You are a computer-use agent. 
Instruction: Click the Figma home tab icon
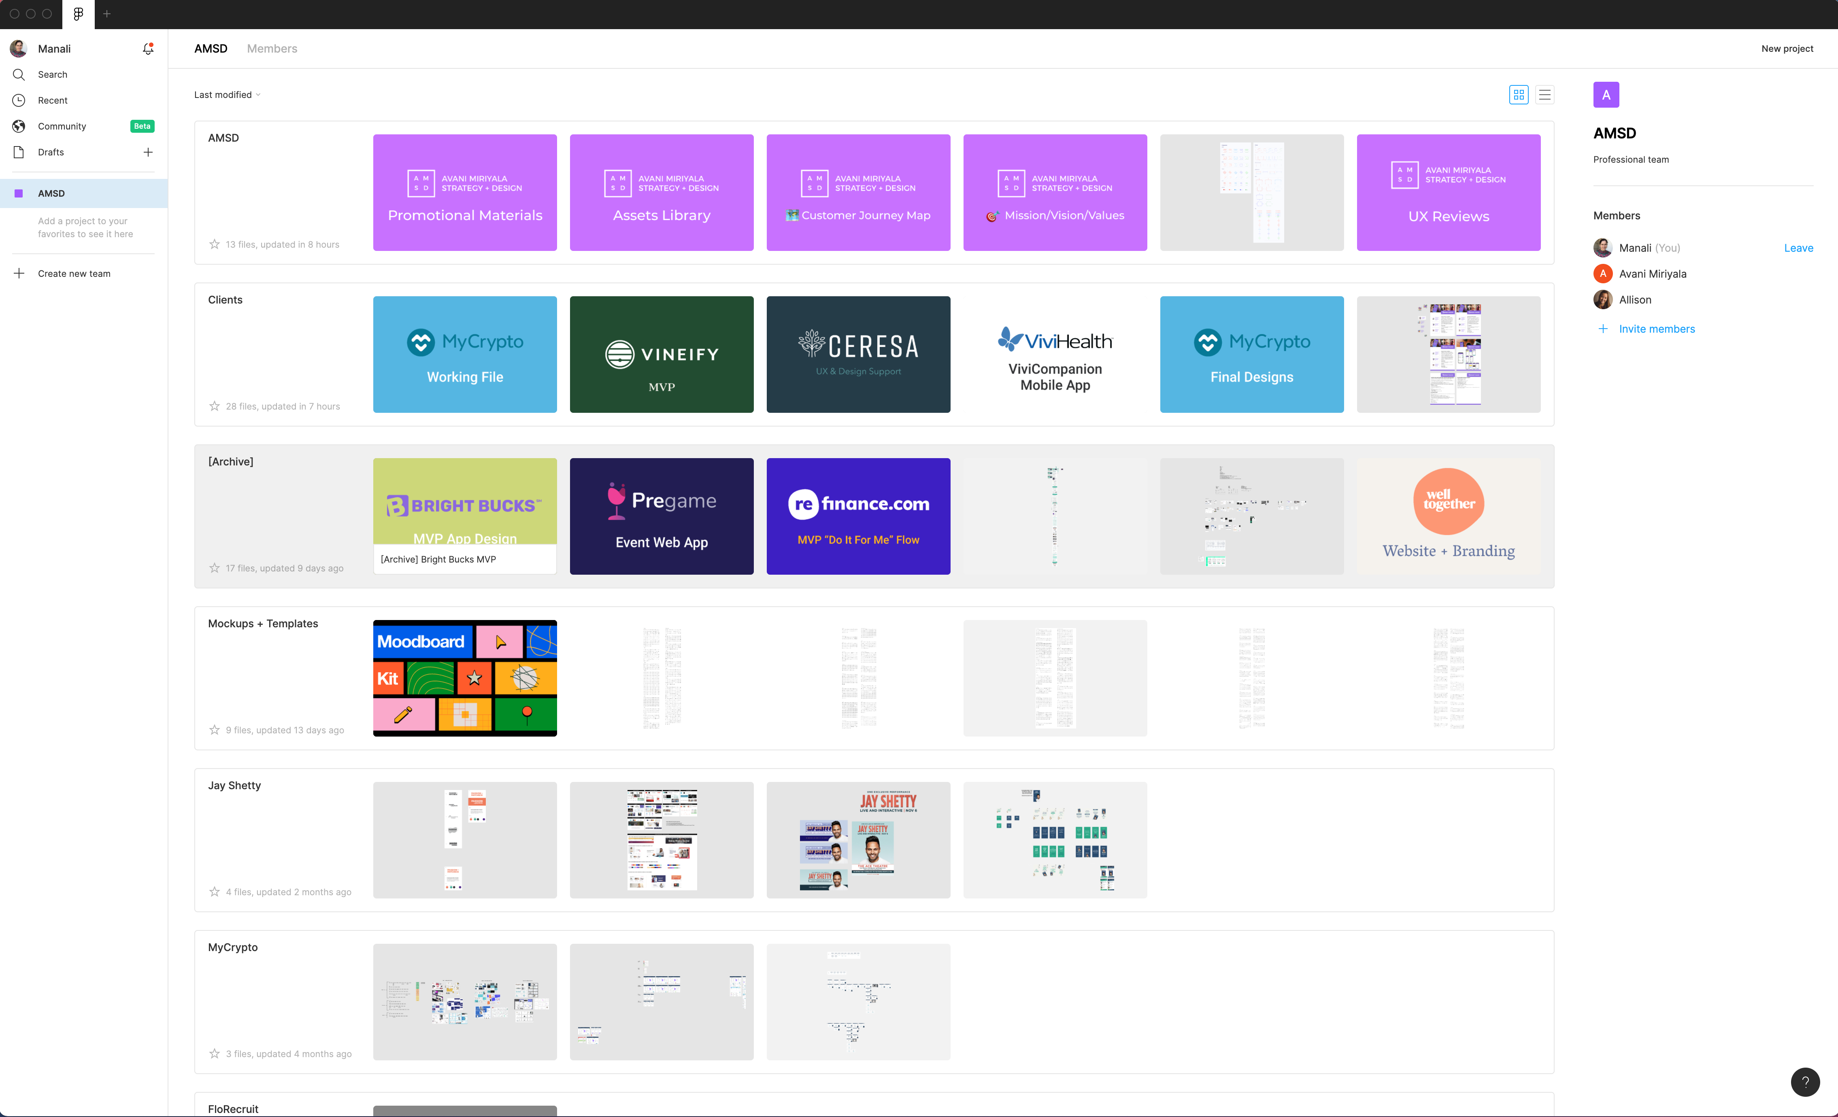[x=78, y=14]
